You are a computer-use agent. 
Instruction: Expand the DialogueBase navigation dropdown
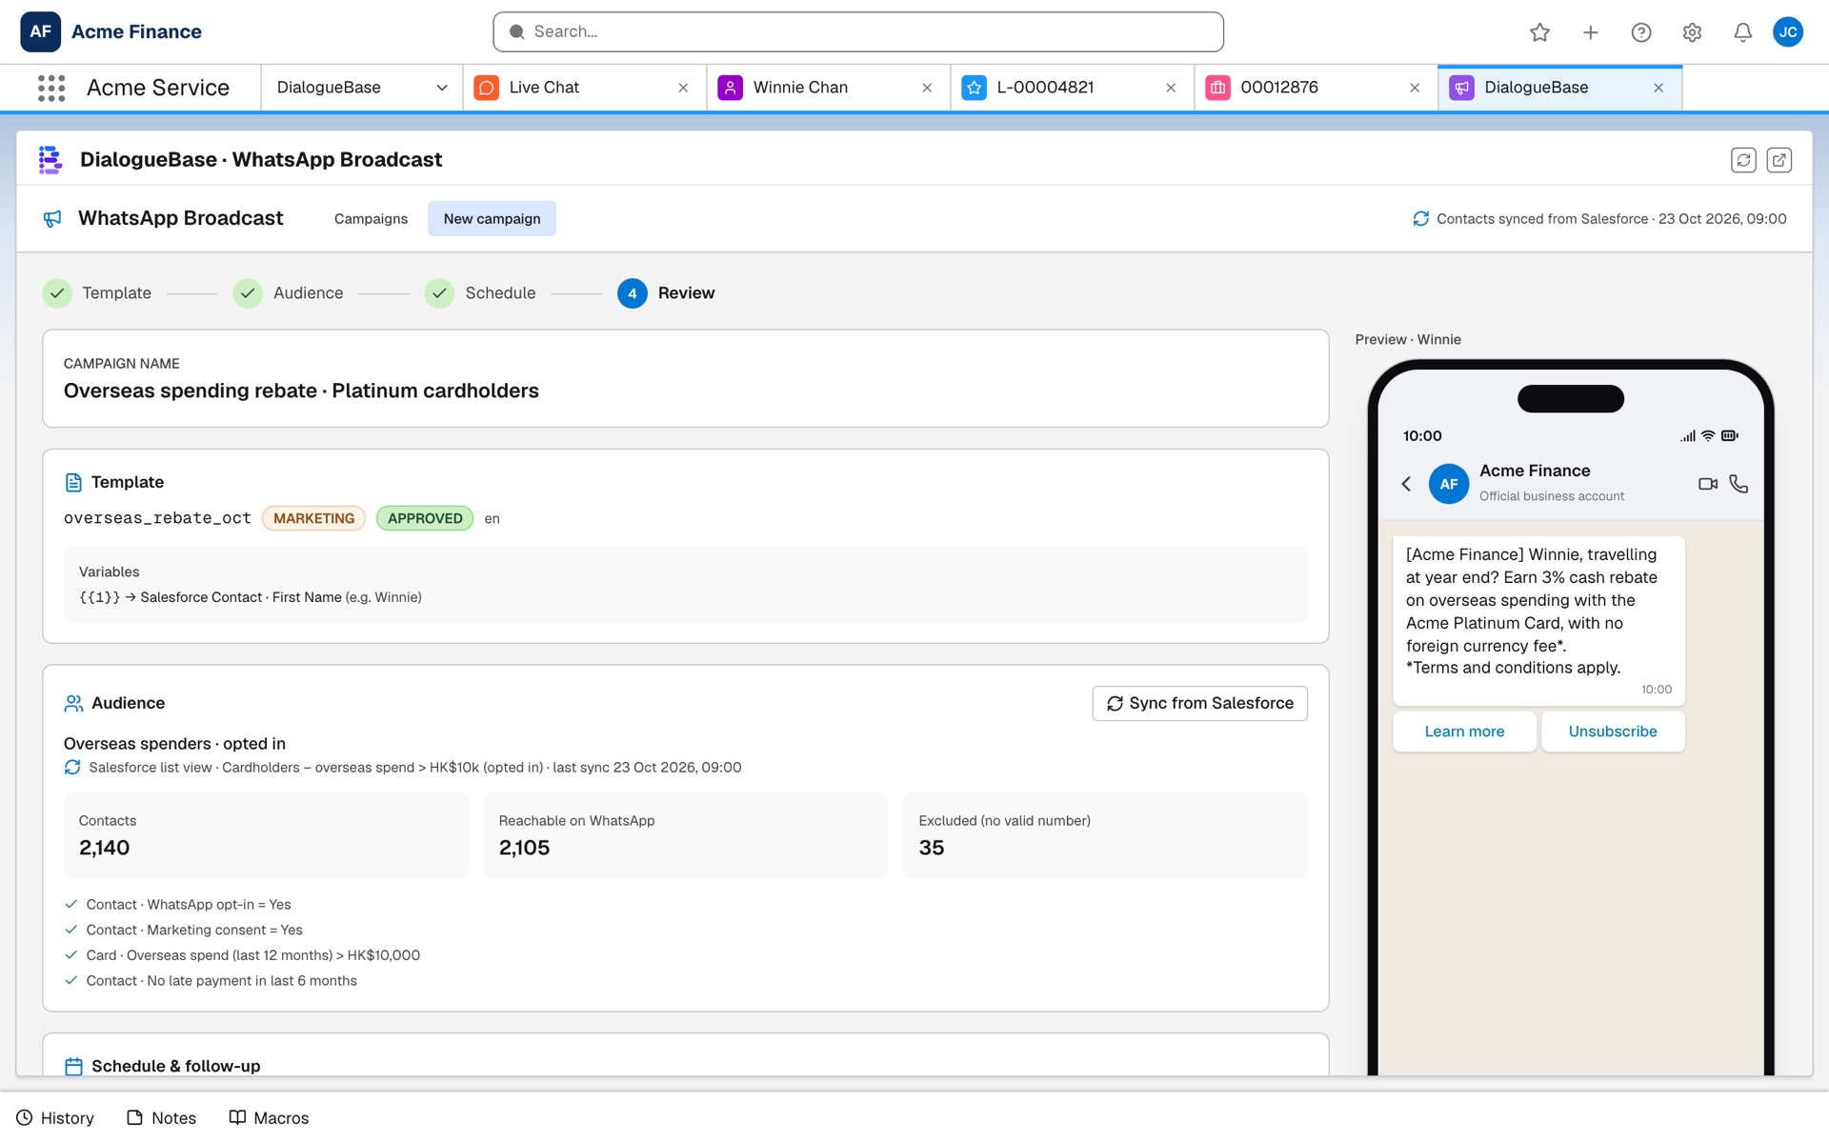click(x=442, y=88)
